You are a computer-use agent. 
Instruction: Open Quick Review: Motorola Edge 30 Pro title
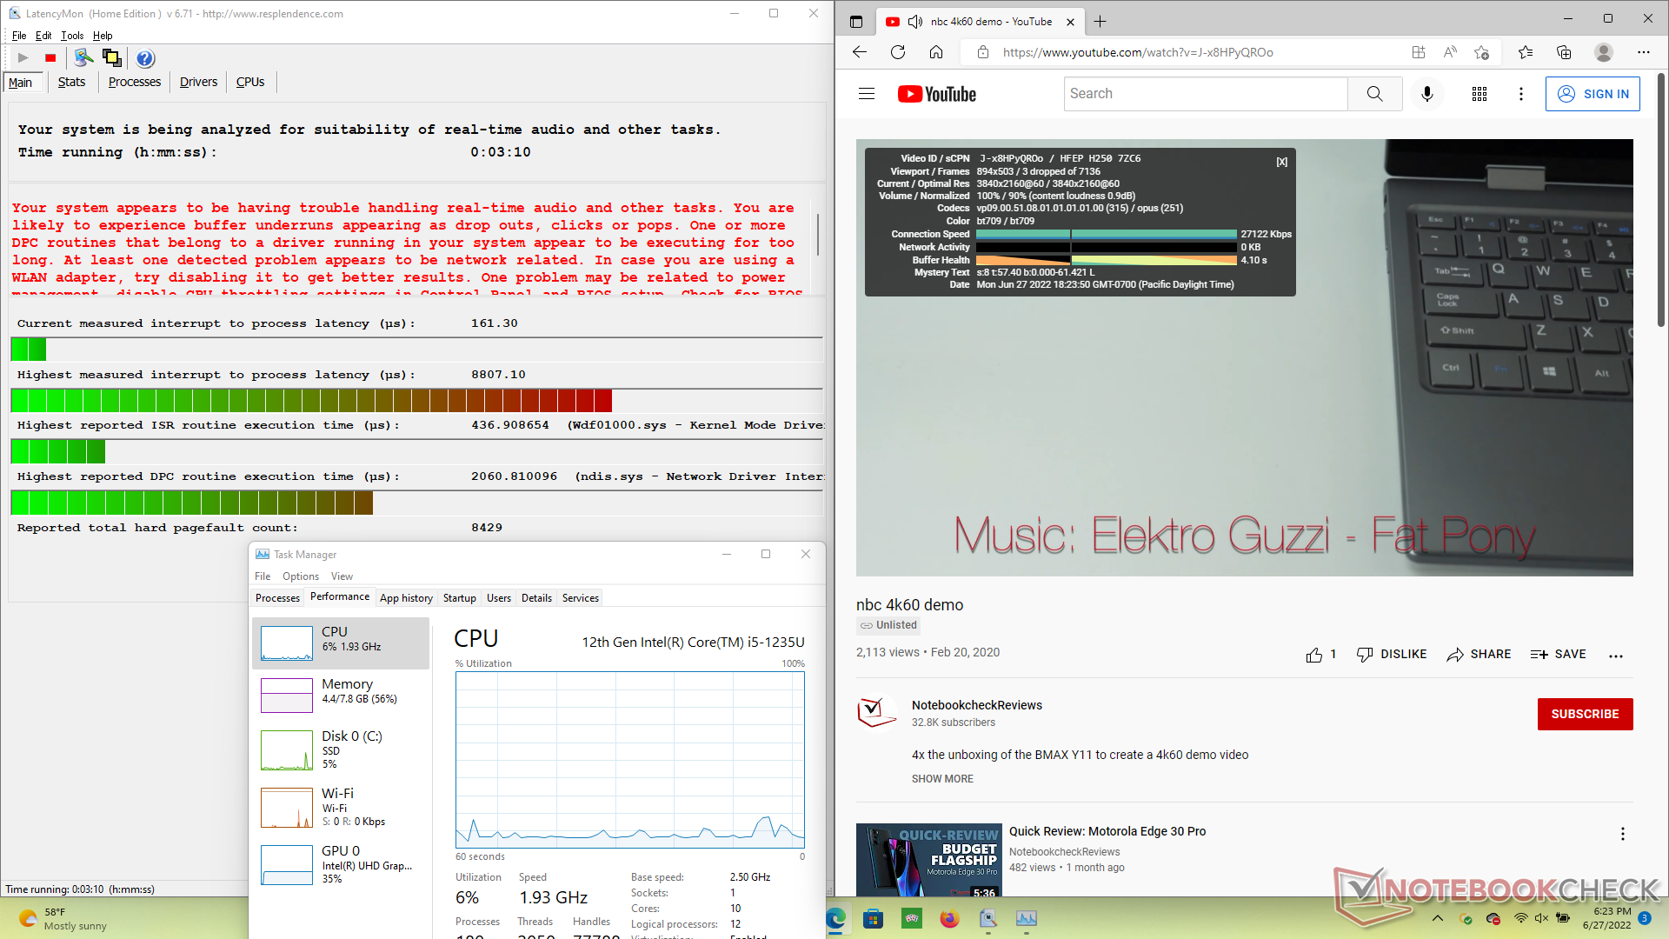(1107, 831)
